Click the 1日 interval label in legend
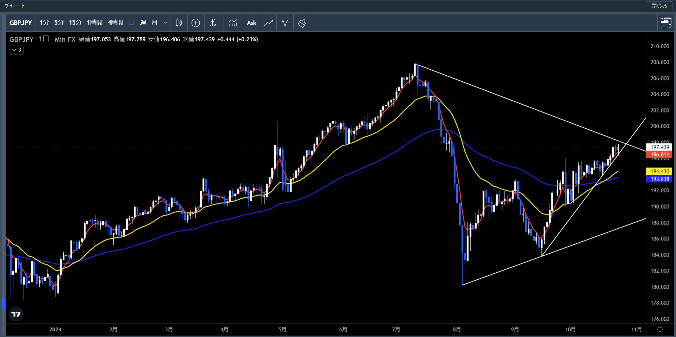The image size is (676, 337). tap(44, 39)
